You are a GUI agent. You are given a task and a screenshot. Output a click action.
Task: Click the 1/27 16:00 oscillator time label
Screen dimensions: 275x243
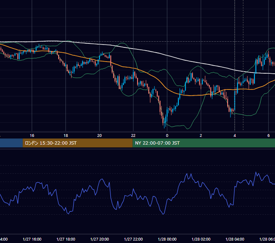point(32,239)
